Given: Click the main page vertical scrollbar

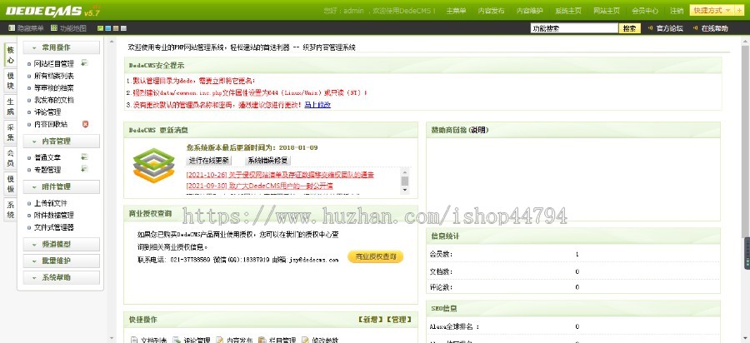Looking at the screenshot, I should (x=746, y=141).
